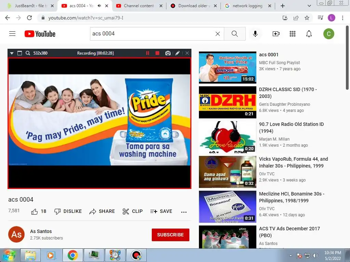The height and width of the screenshot is (262, 350).
Task: Click the address bar URL
Action: coord(86,18)
